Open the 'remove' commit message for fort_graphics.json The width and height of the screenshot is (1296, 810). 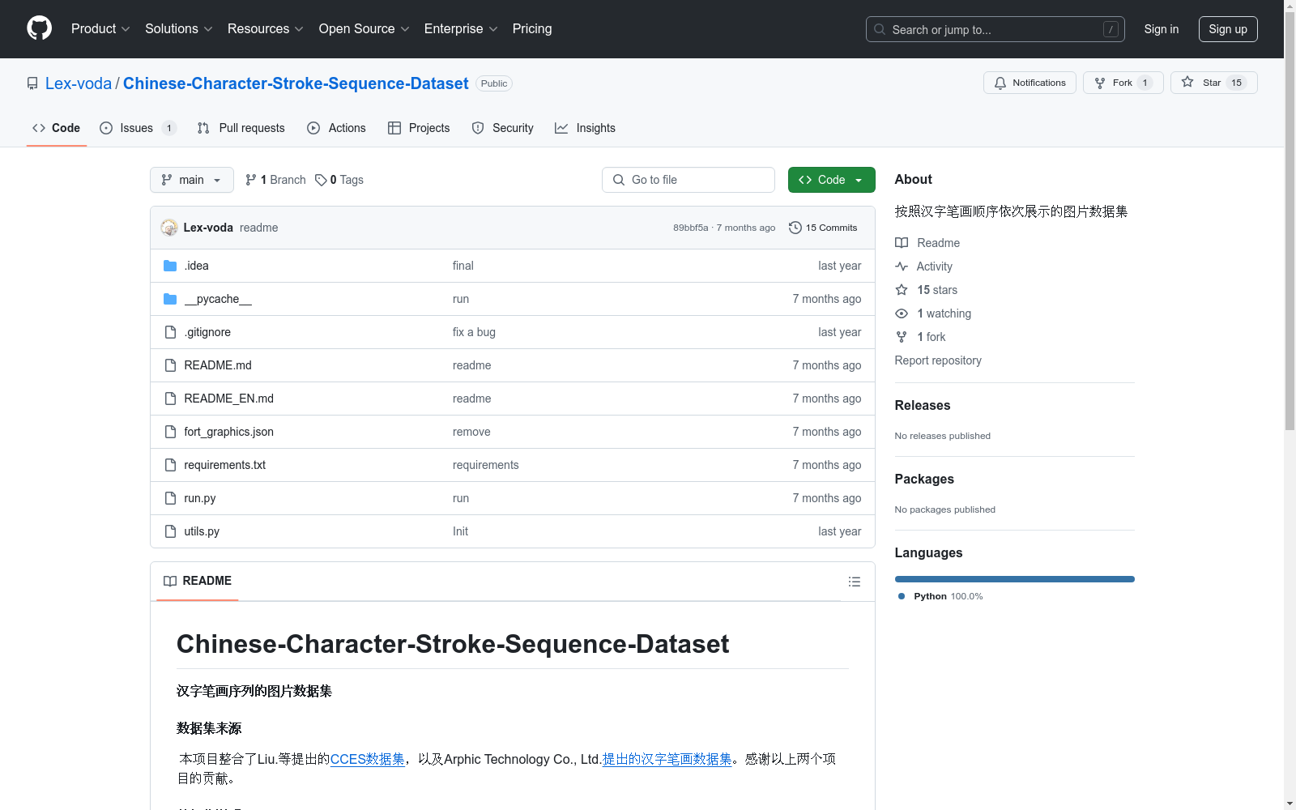pyautogui.click(x=471, y=432)
